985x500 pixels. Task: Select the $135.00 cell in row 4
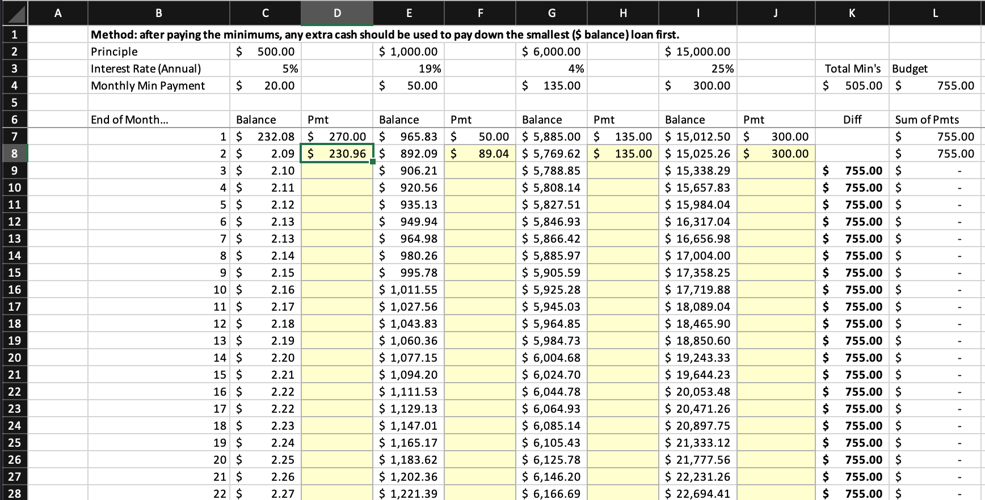(x=552, y=86)
